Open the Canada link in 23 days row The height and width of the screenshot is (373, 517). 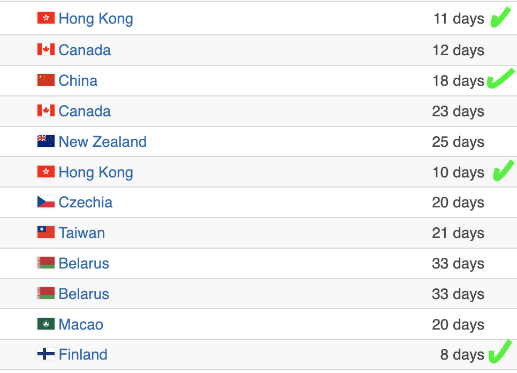(85, 111)
